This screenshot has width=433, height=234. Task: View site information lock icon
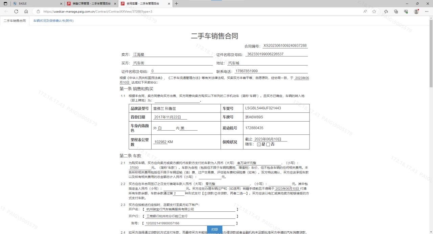click(38, 11)
